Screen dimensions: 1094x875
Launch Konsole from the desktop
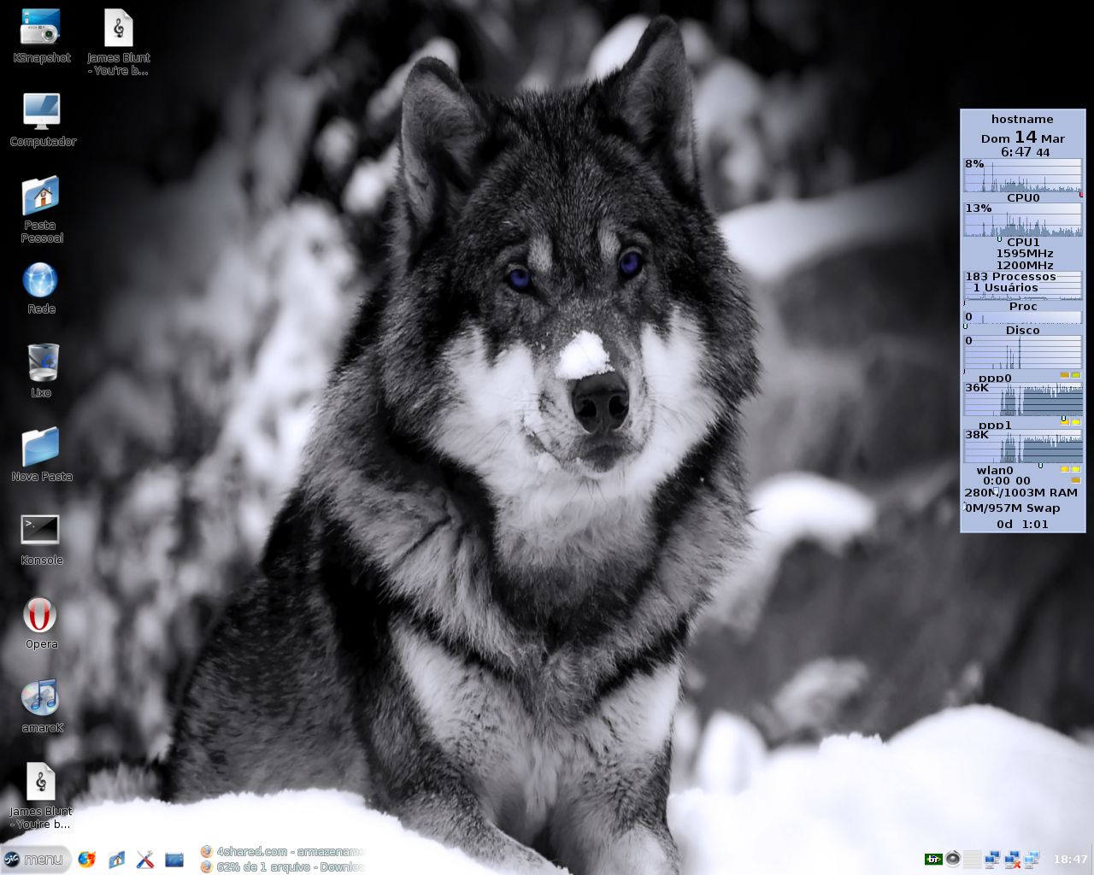coord(41,538)
